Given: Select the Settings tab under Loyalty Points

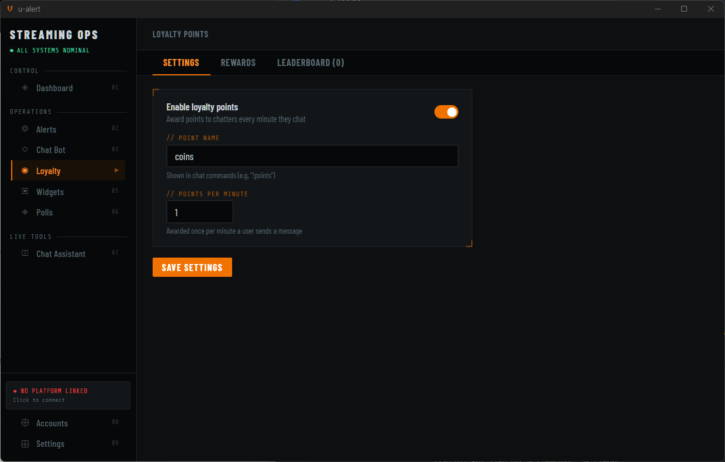Looking at the screenshot, I should (181, 62).
